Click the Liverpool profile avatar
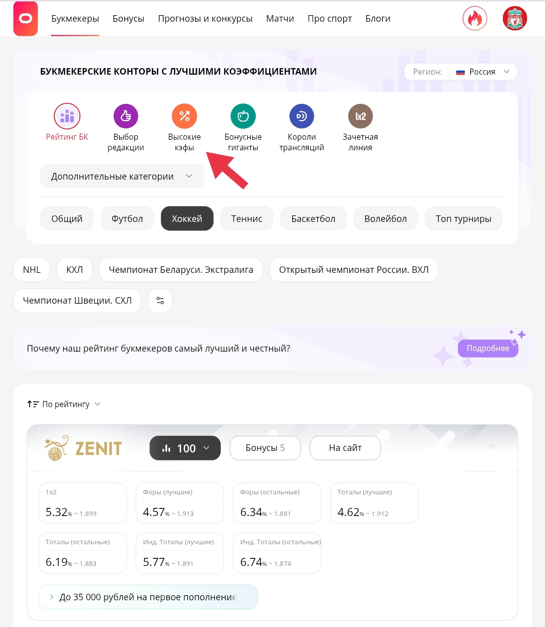This screenshot has width=545, height=627. (x=515, y=19)
